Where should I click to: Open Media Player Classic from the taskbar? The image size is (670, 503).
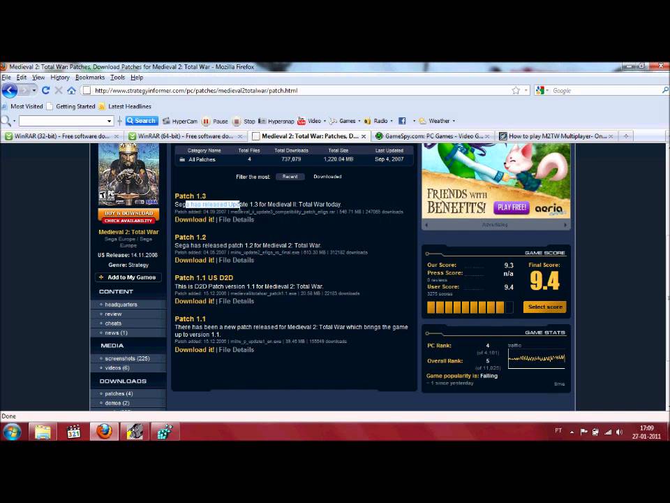[73, 432]
